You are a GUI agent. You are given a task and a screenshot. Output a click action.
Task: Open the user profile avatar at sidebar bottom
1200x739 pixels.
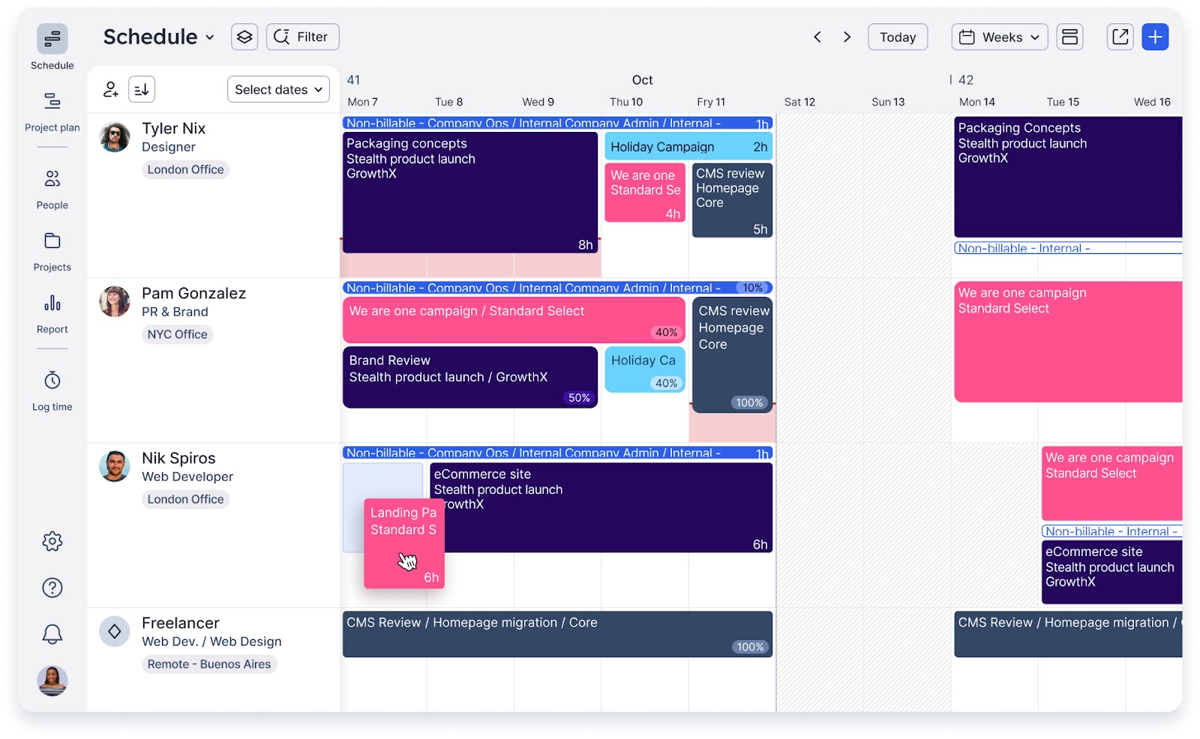[52, 681]
